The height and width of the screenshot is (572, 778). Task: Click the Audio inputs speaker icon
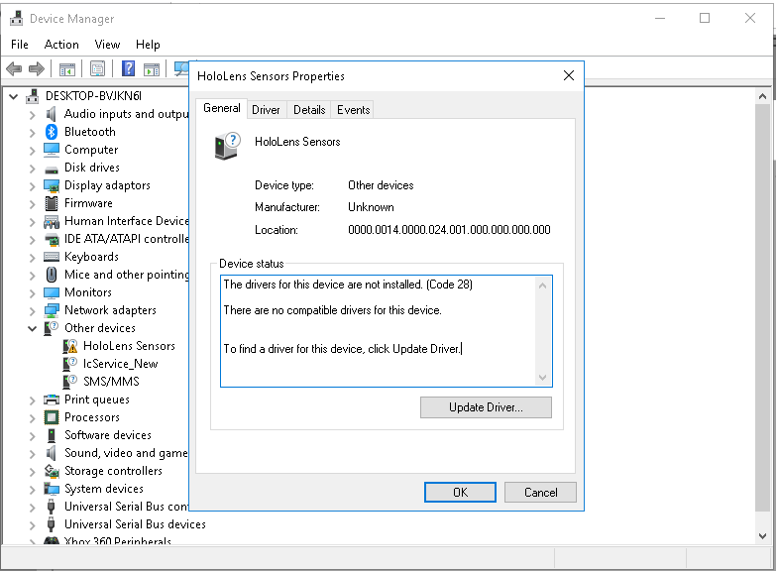(x=52, y=114)
